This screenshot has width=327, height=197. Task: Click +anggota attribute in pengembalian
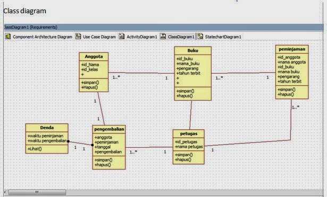tap(103, 137)
